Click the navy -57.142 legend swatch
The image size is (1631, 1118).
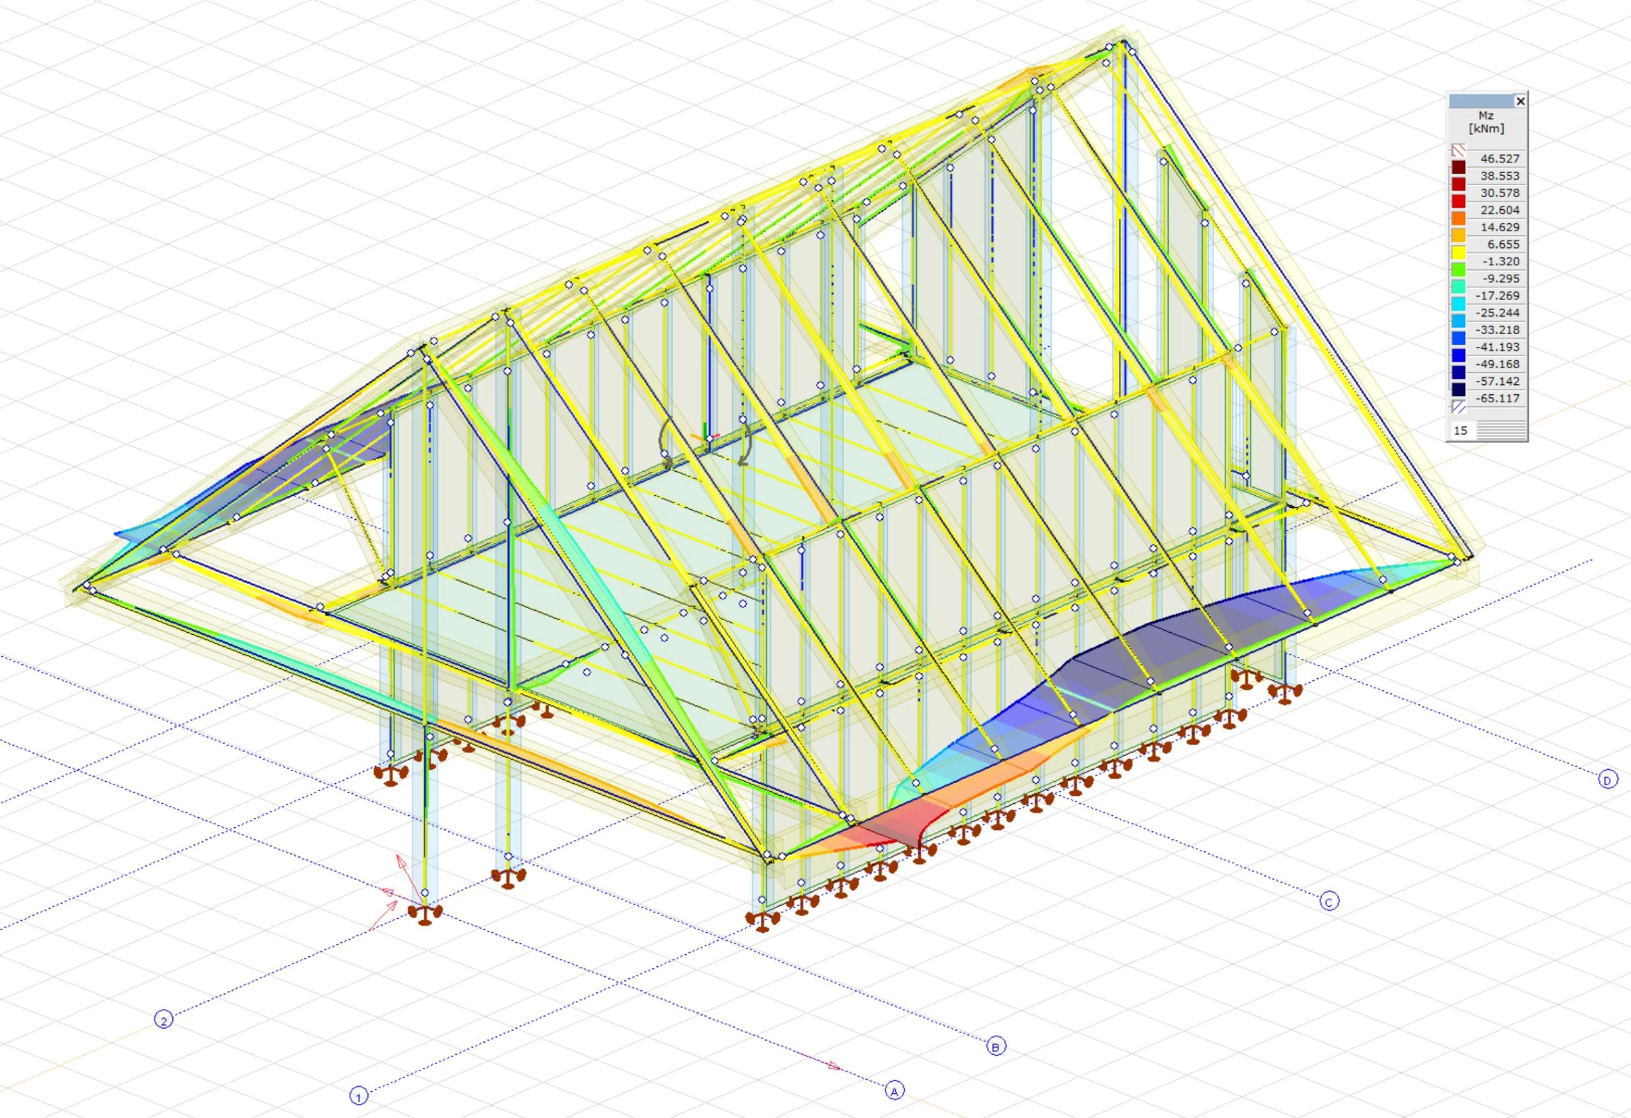(x=1458, y=389)
